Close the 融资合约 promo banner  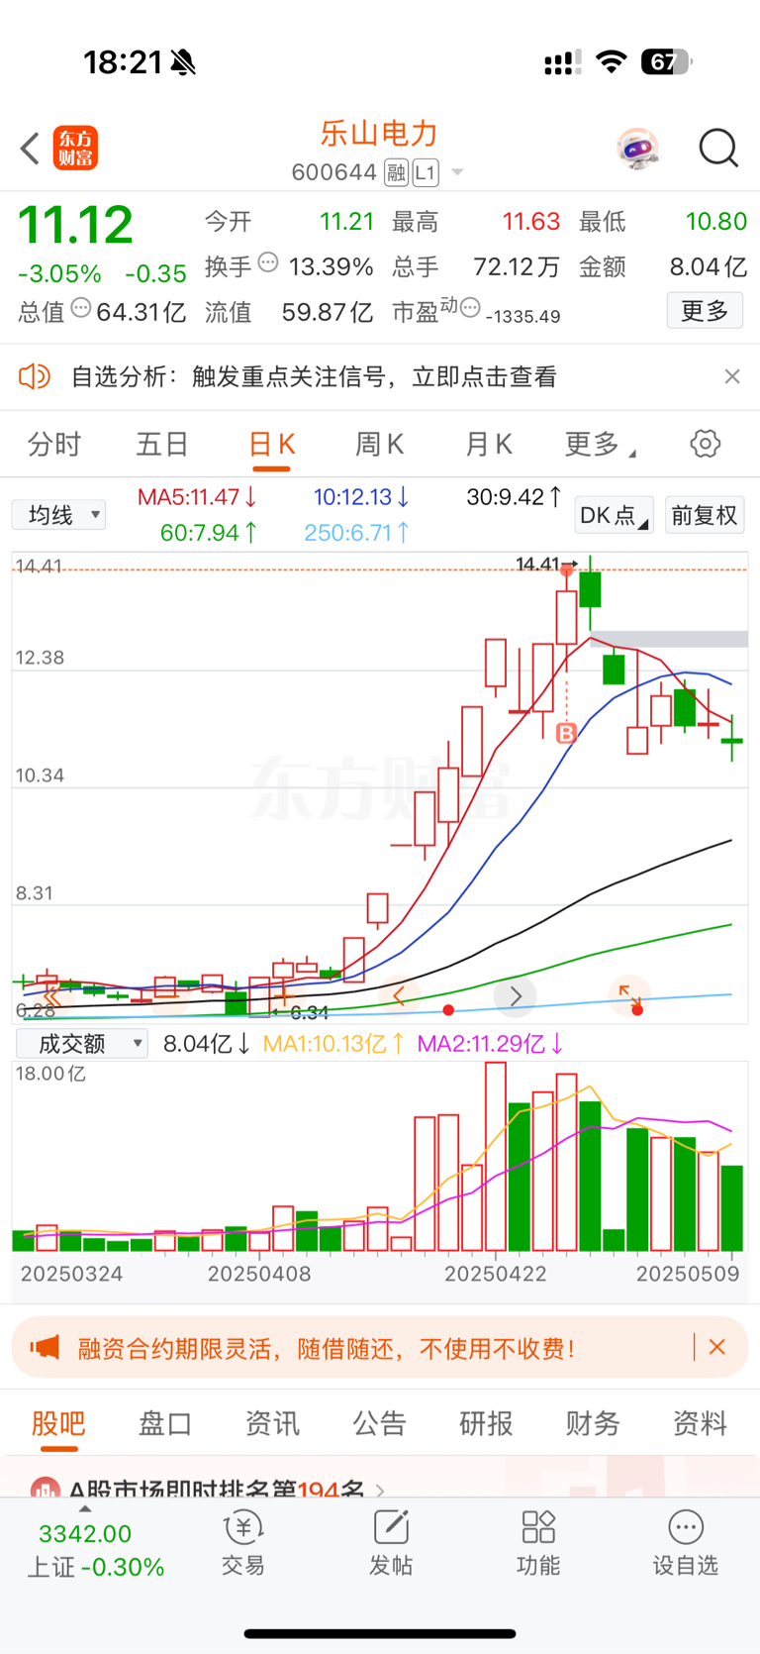(717, 1347)
